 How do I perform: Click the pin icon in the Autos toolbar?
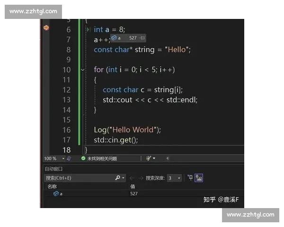click(190, 178)
